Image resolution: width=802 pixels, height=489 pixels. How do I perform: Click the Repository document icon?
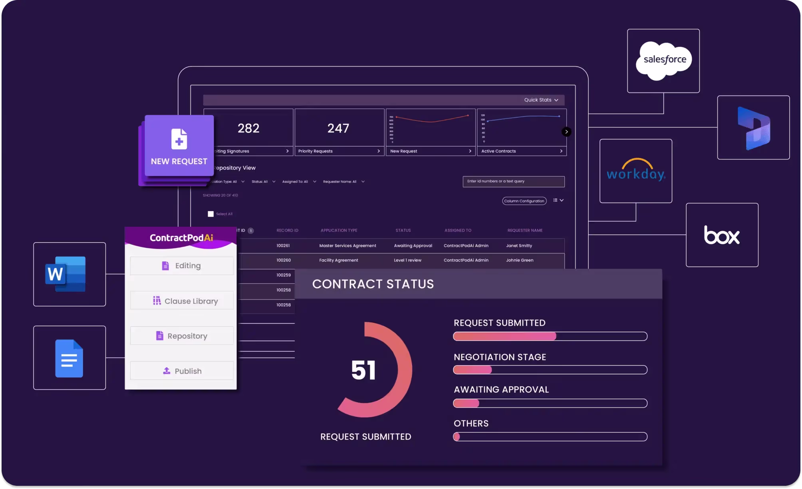click(160, 336)
